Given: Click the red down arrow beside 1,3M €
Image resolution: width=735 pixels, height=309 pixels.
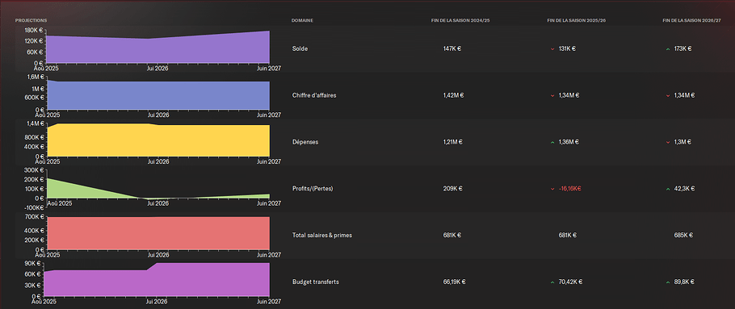Looking at the screenshot, I should pos(668,142).
